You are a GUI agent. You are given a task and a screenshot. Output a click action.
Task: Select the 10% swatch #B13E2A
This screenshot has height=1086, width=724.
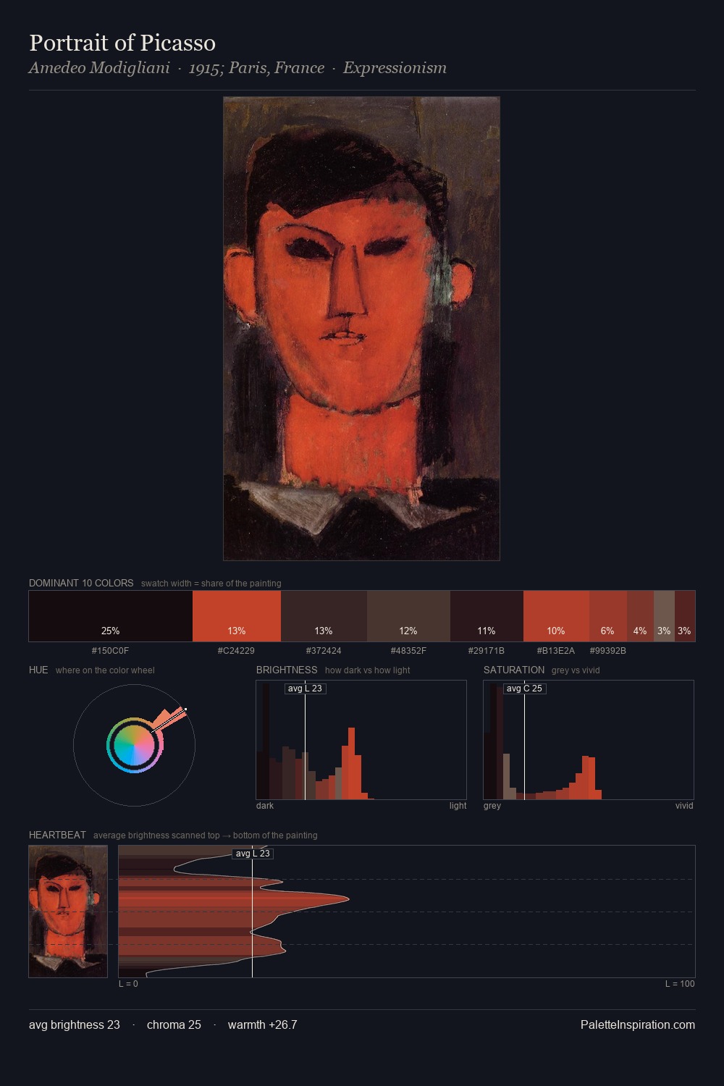(x=556, y=616)
